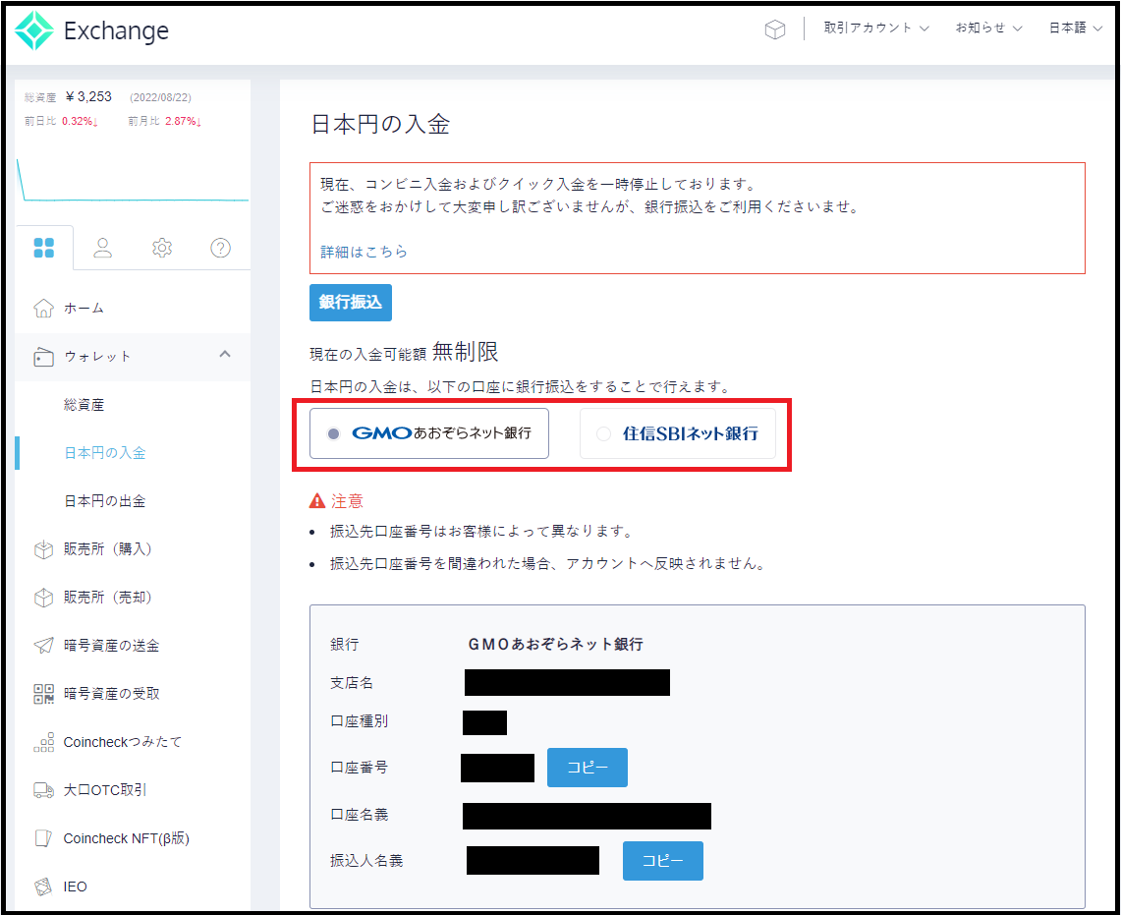Select 暗号資産の送金 crypto send icon
Viewport: 1121px width, 915px height.
pos(43,645)
